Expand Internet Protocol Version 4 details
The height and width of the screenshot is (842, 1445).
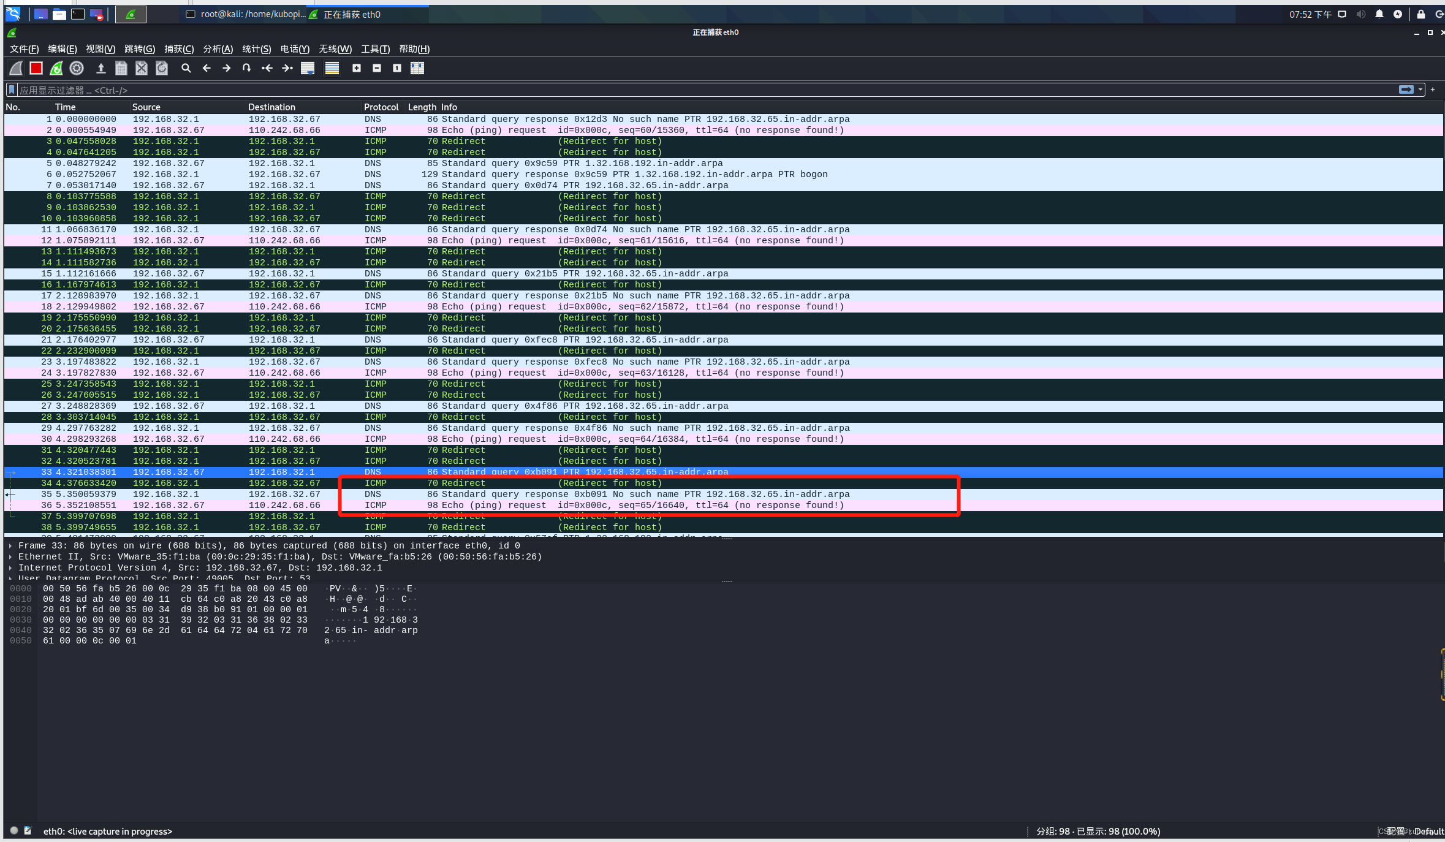10,567
